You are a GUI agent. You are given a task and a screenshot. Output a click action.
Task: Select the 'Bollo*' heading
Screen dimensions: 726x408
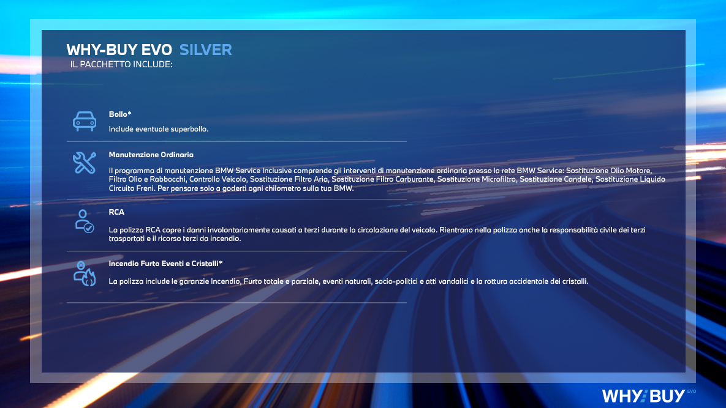[120, 114]
